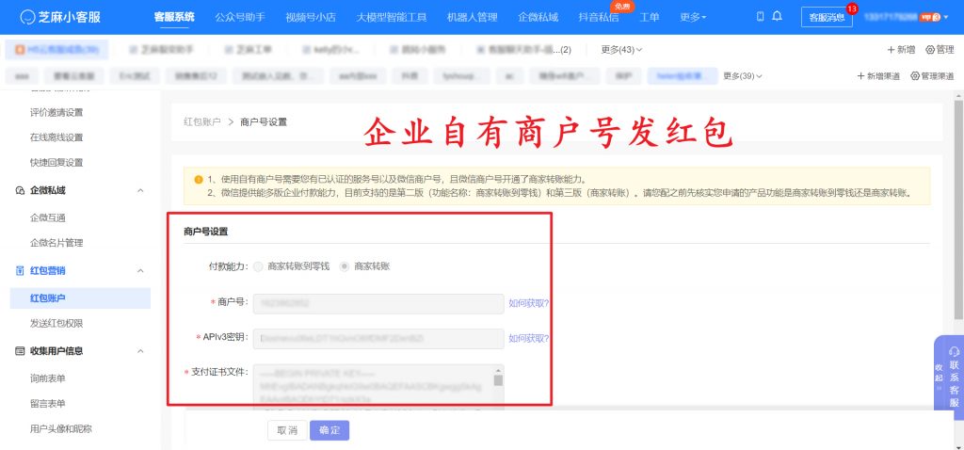
Task: Open 发送红包权限 in sidebar
Action: pos(56,323)
